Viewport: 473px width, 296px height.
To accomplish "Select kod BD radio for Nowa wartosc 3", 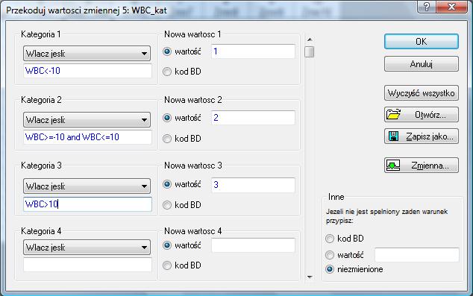I will 167,205.
